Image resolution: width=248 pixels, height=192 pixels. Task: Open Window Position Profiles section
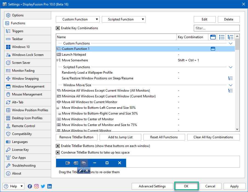pyautogui.click(x=28, y=110)
